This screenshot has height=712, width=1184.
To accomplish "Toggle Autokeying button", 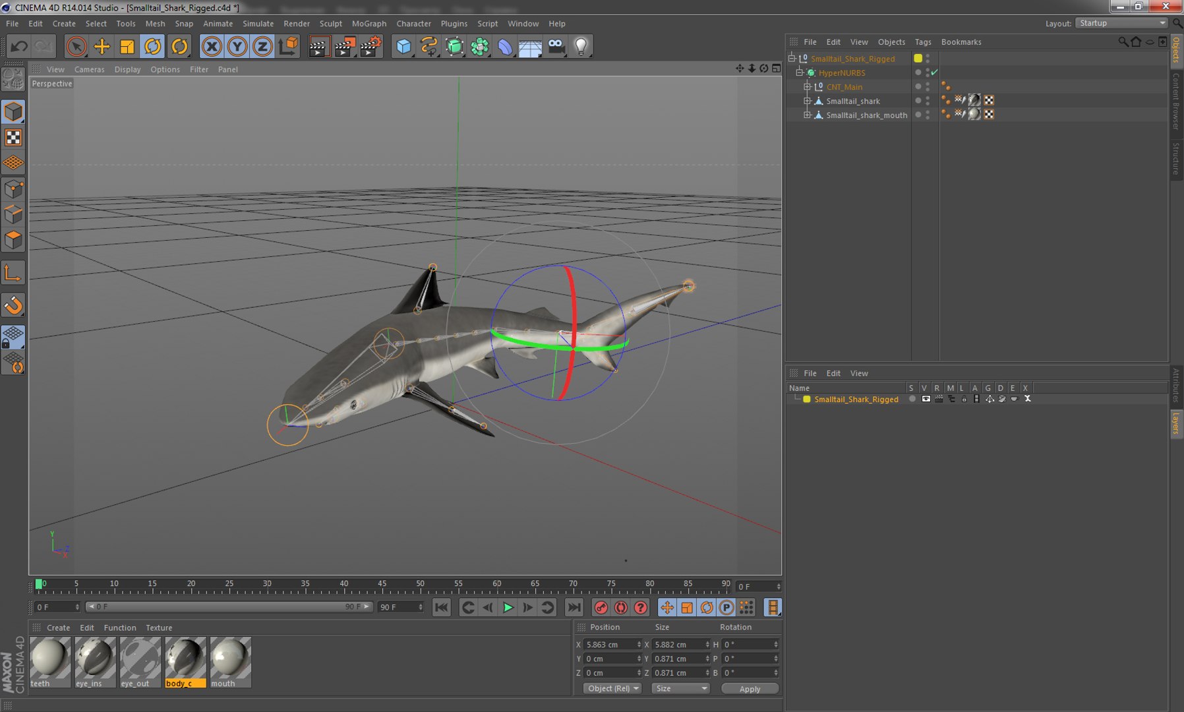I will point(620,608).
